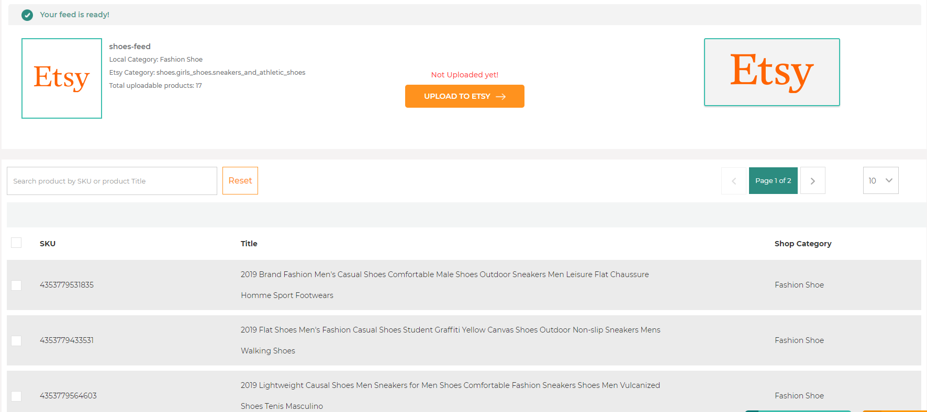927x412 pixels.
Task: Select the checkbox for SKU 4353779564603
Action: tap(16, 396)
